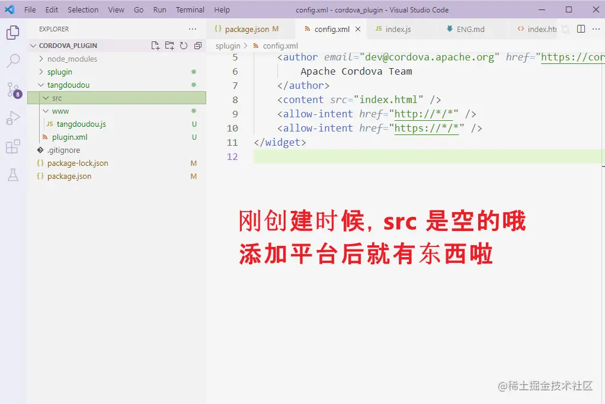Follow the http://*/* href link
The image size is (605, 404).
click(x=423, y=114)
